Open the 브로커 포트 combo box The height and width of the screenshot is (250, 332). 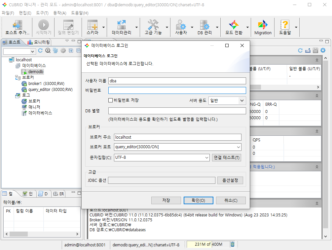tap(177, 147)
